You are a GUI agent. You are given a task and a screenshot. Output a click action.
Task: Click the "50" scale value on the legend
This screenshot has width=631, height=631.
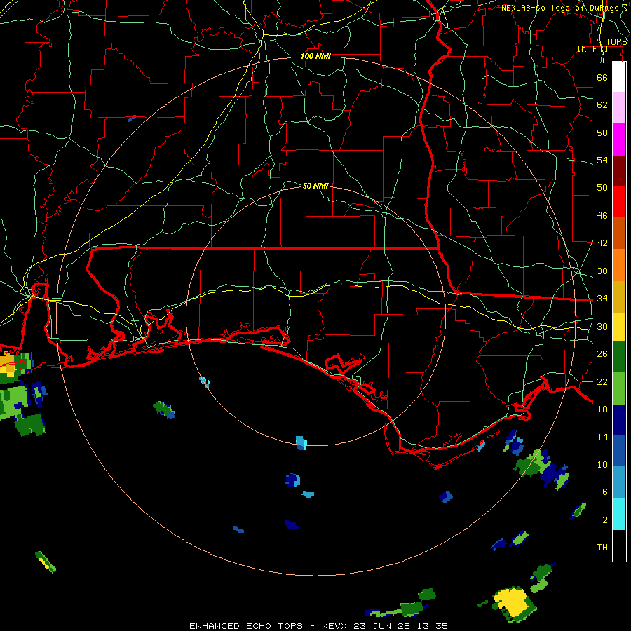coord(602,188)
